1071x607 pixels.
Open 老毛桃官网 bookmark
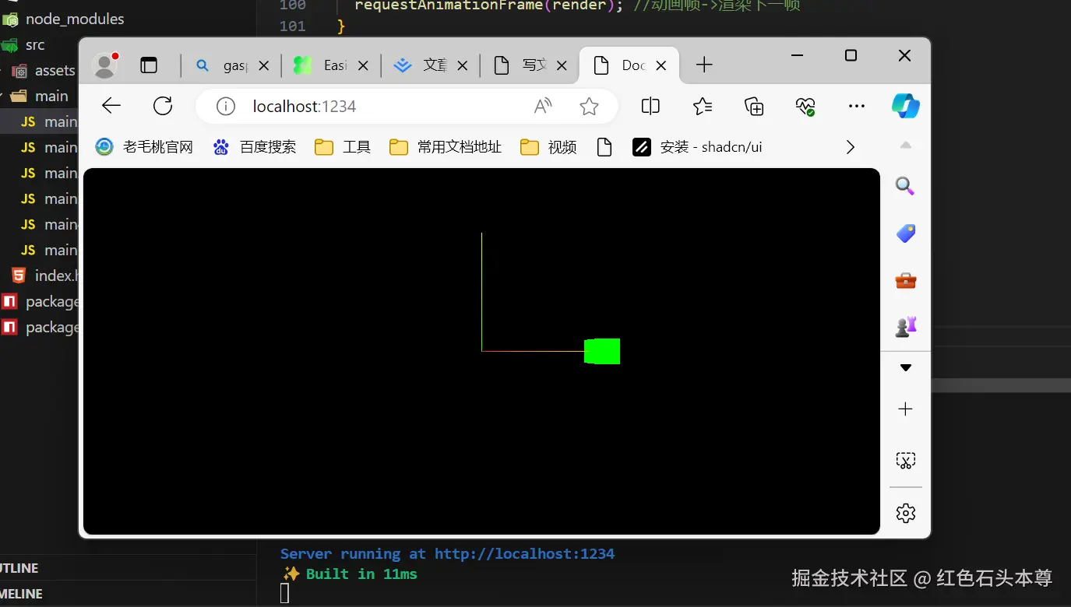pos(144,147)
